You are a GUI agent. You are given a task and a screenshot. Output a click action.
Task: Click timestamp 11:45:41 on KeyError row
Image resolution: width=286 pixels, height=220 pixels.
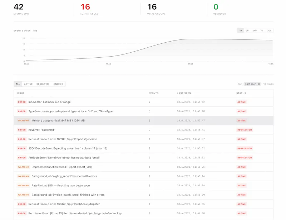pyautogui.click(x=191, y=130)
